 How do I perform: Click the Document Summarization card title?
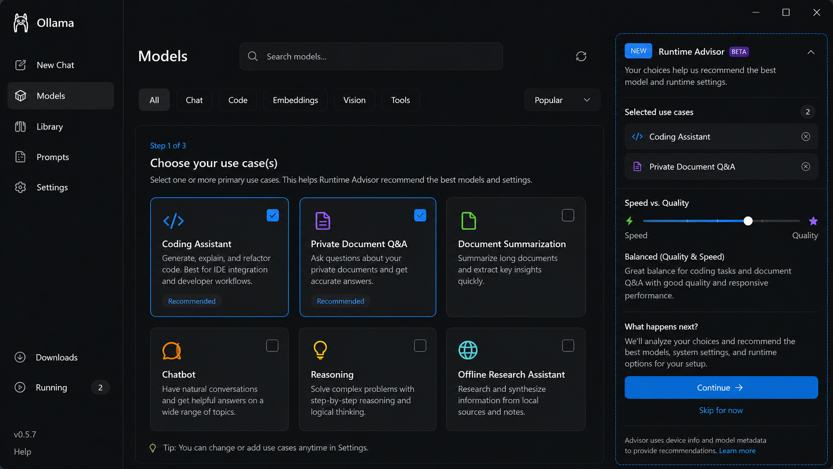512,244
